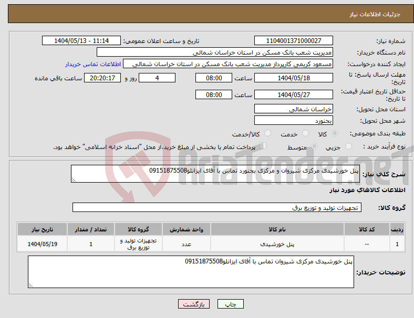Click the نام کالا column header

tap(277, 229)
